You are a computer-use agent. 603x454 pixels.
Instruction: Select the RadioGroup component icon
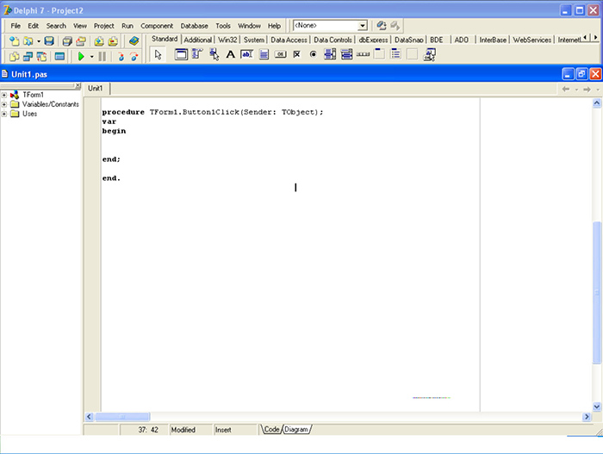point(395,54)
